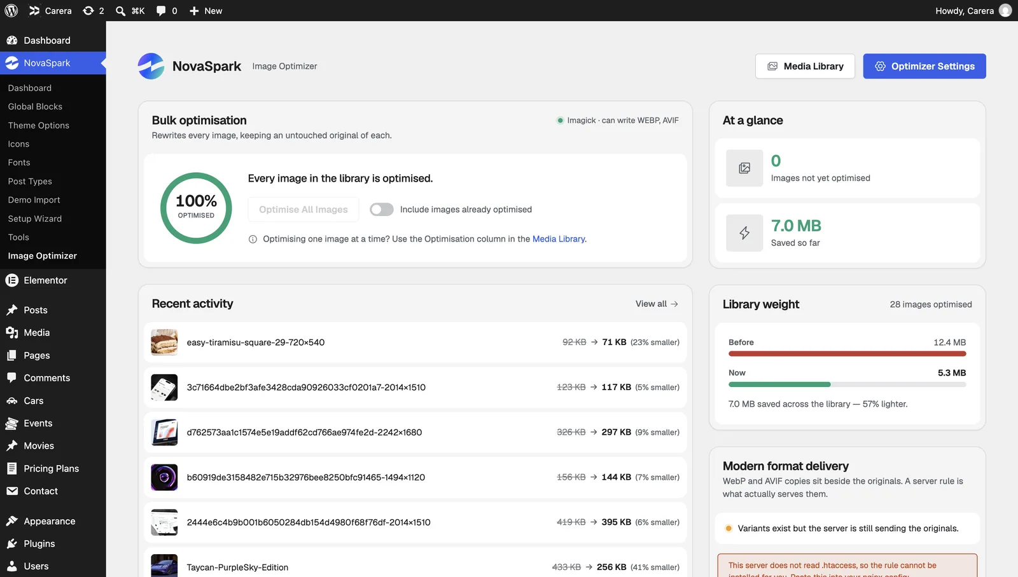1018x577 pixels.
Task: Open the comments bubble in admin bar
Action: tap(161, 11)
